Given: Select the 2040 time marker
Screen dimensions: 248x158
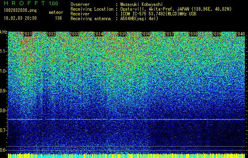Looking at the screenshot, I should tap(240, 34).
